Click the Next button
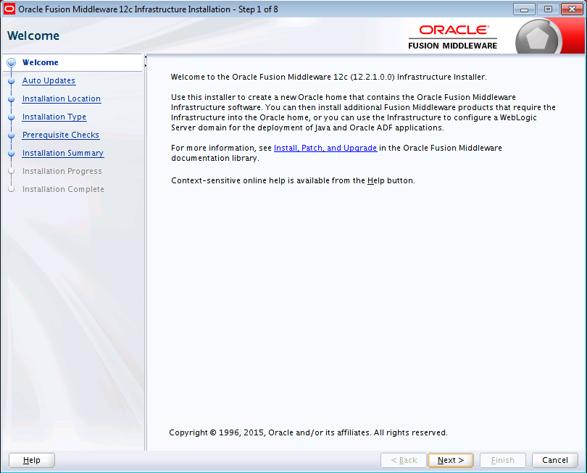This screenshot has height=473, width=587. [x=451, y=460]
